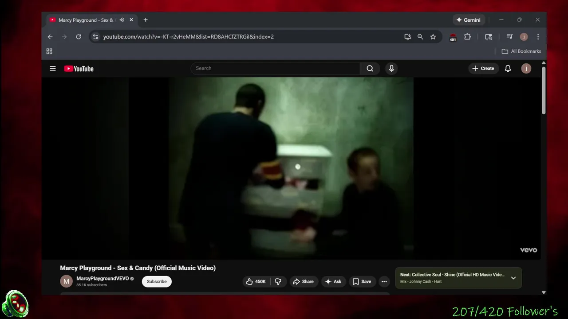Open the Ask button
This screenshot has height=319, width=568.
pyautogui.click(x=333, y=281)
